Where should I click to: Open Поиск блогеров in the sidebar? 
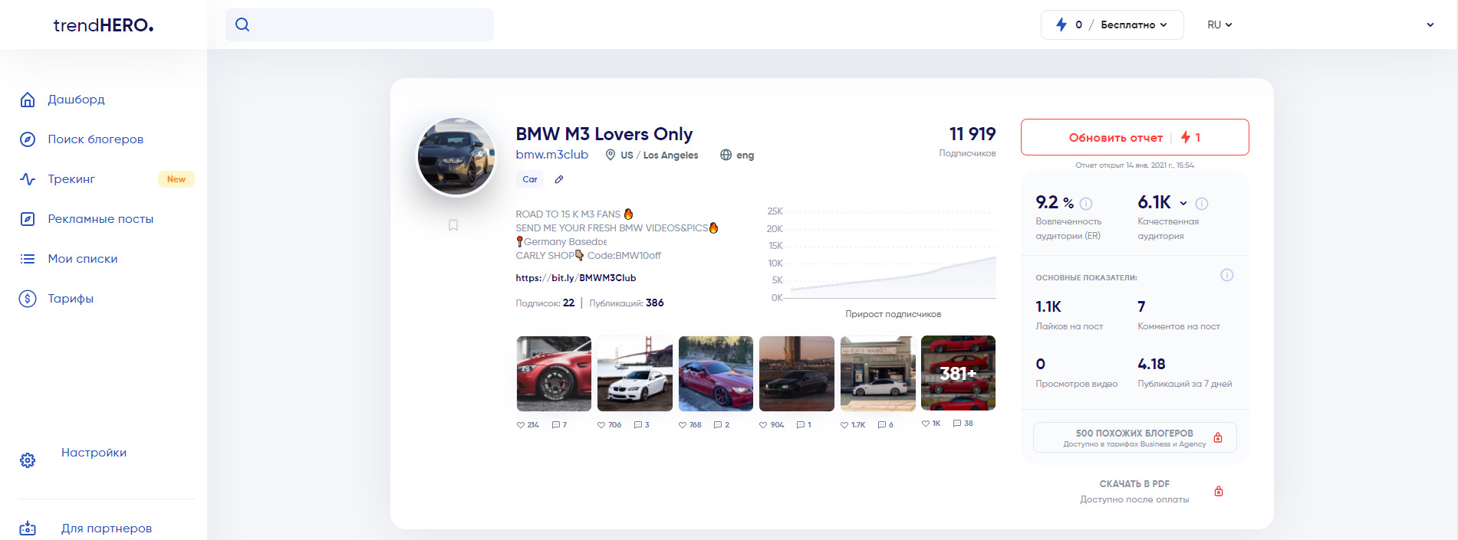96,139
